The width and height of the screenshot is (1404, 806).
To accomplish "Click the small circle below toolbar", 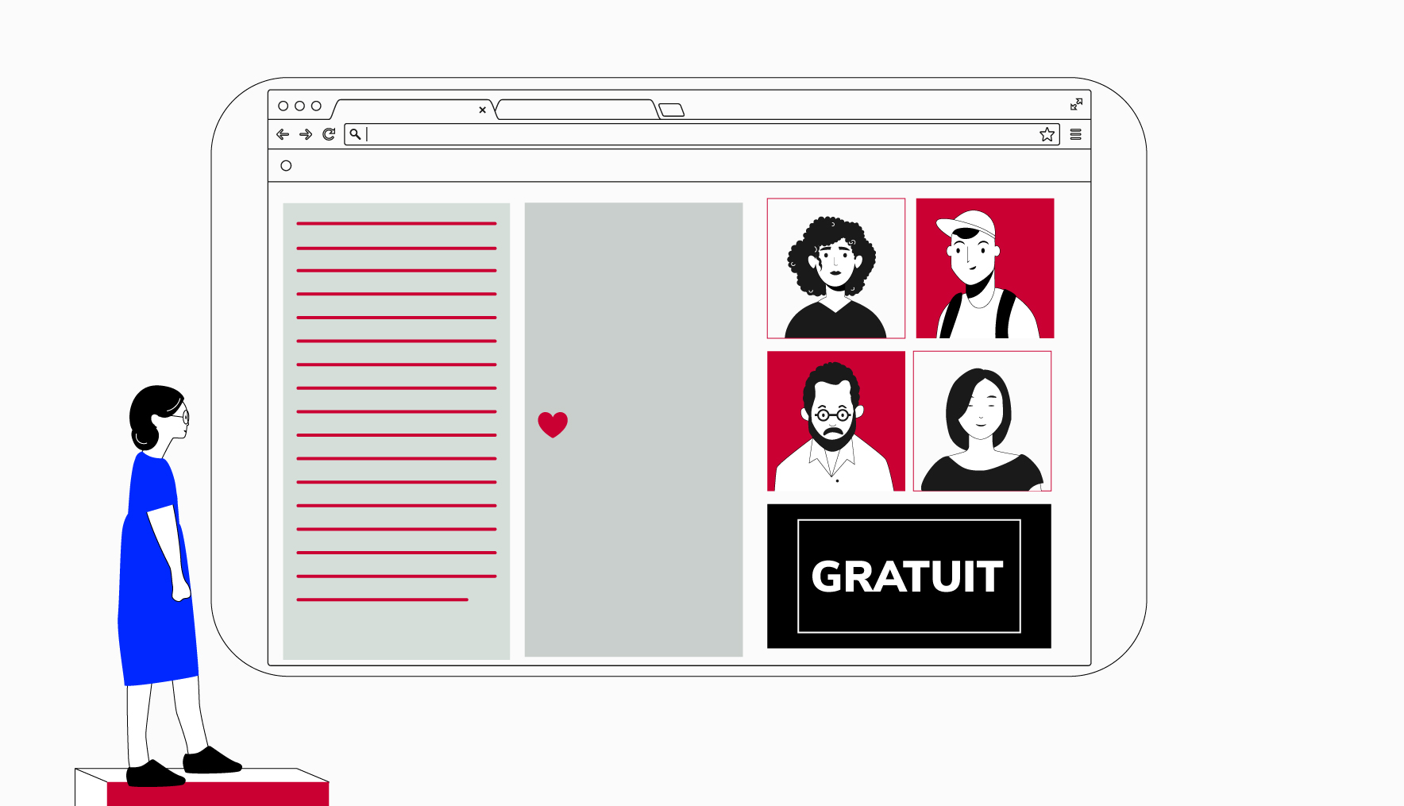I will coord(286,165).
